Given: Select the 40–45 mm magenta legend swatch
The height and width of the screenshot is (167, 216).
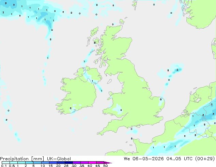Looking at the screenshot, I should pos(92,163).
